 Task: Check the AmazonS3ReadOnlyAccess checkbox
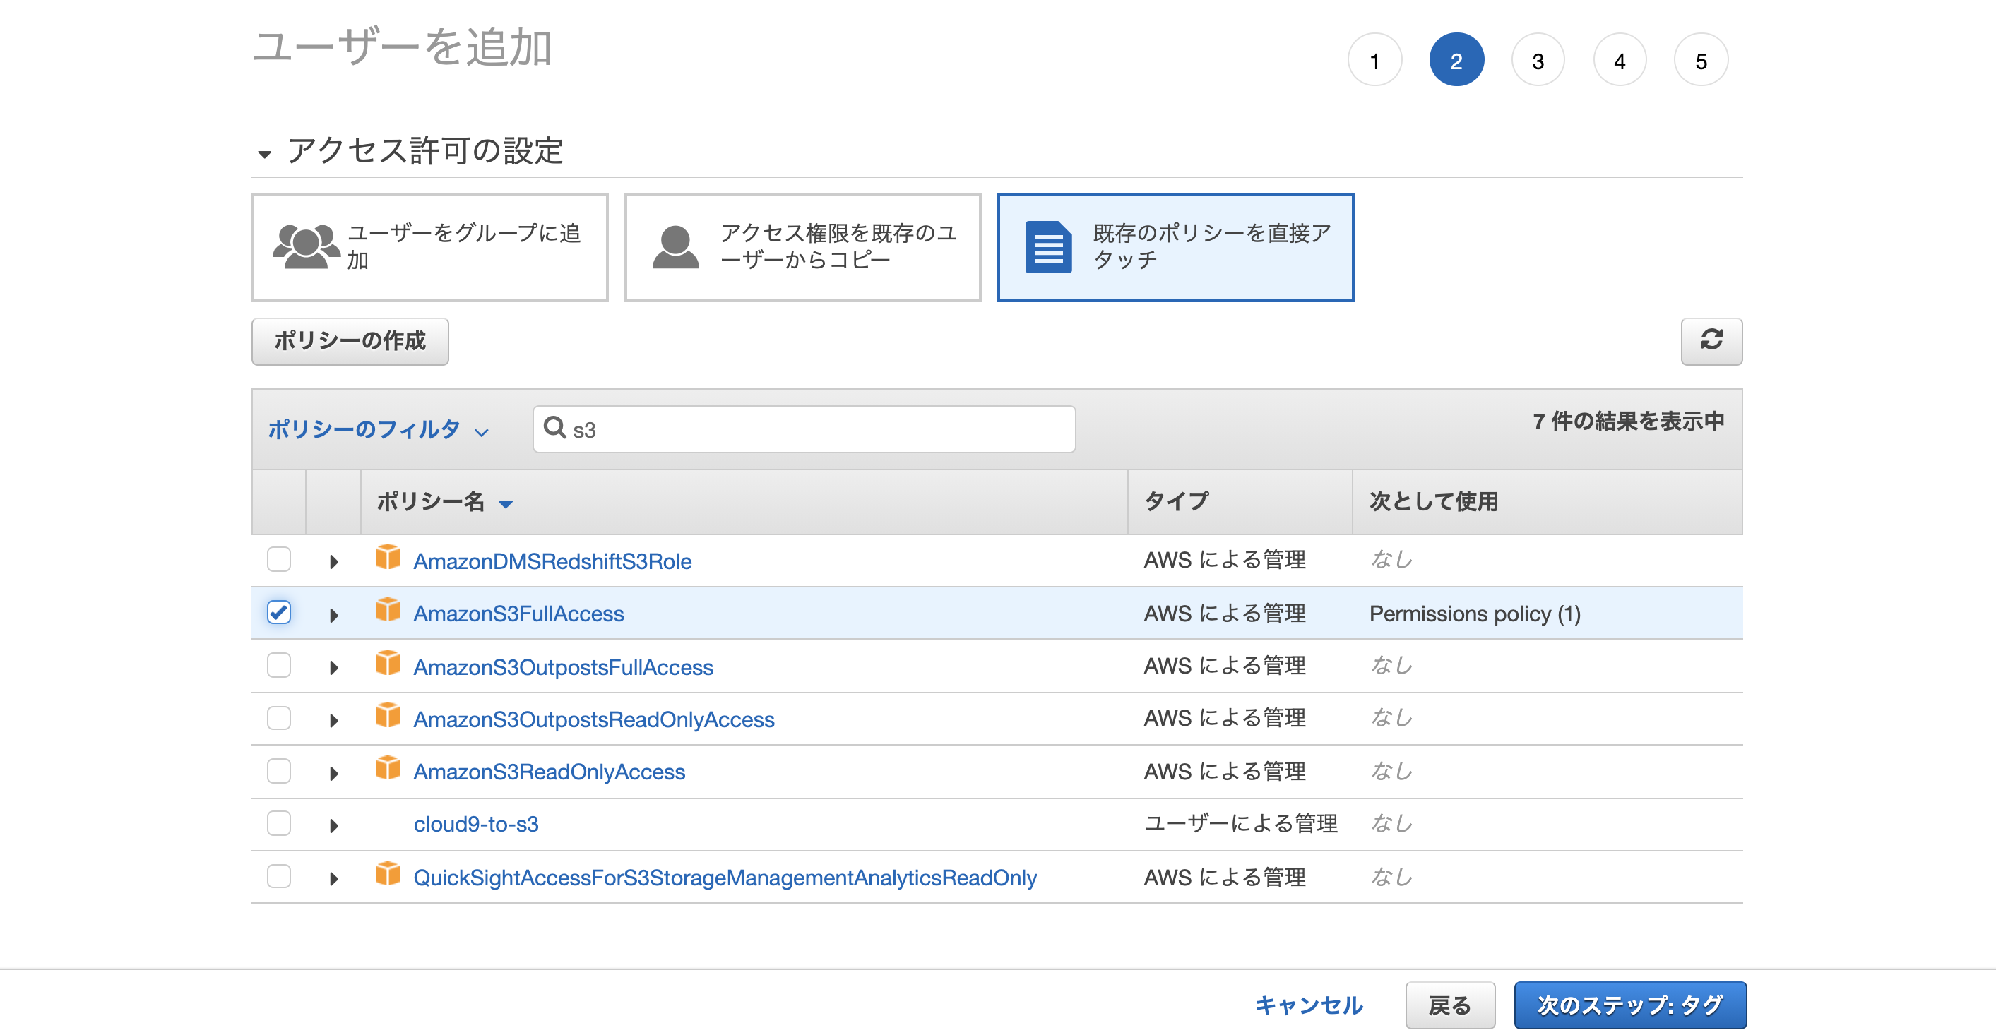(x=279, y=771)
